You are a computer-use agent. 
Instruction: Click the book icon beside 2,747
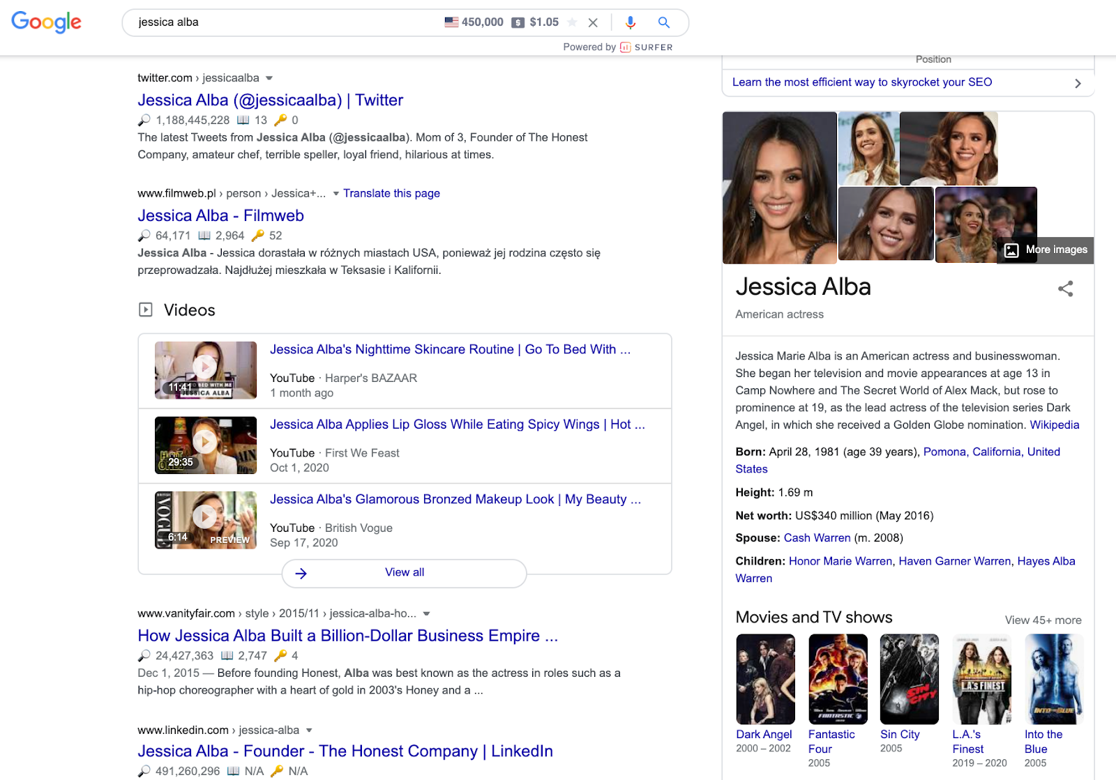pos(227,656)
